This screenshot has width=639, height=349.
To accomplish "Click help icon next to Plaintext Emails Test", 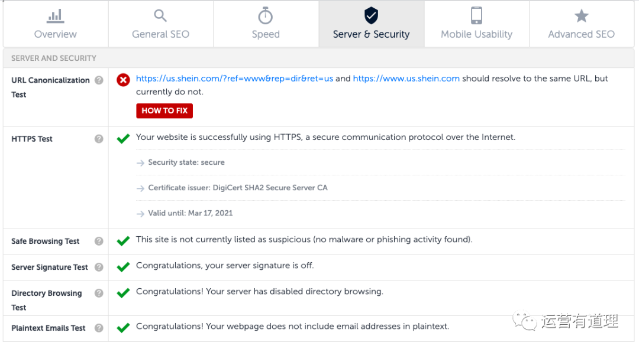I will [x=99, y=328].
